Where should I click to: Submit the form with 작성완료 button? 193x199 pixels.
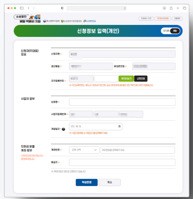[87, 182]
